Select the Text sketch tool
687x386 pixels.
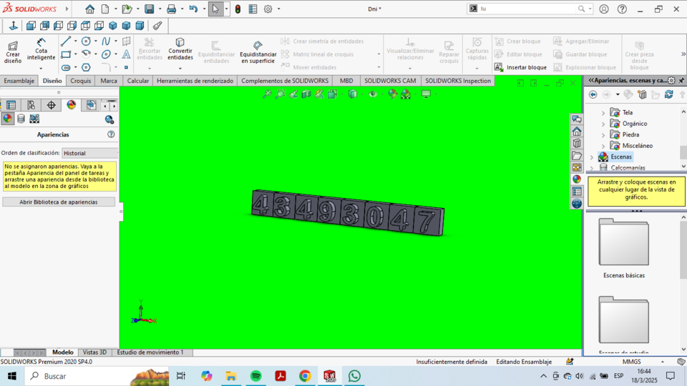tap(126, 54)
